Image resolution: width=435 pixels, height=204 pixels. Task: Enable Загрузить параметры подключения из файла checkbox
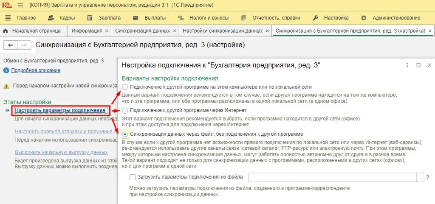coord(133,177)
